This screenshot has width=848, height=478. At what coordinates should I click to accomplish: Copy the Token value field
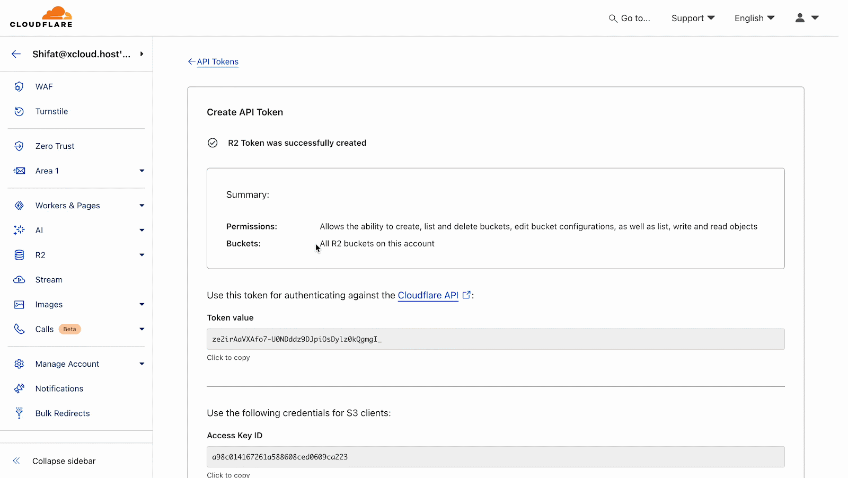(x=495, y=339)
